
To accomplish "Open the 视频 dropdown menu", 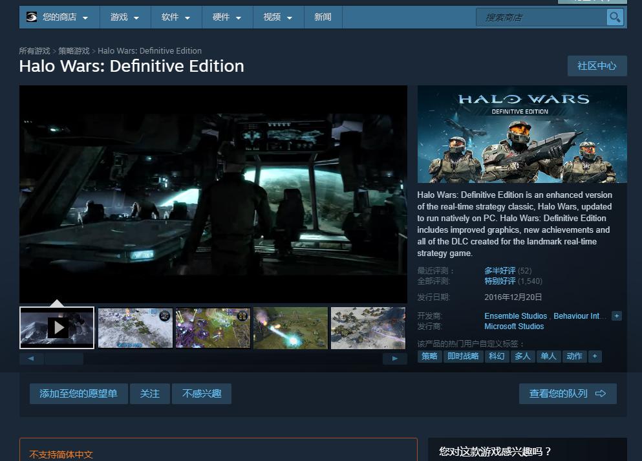I will click(x=278, y=17).
